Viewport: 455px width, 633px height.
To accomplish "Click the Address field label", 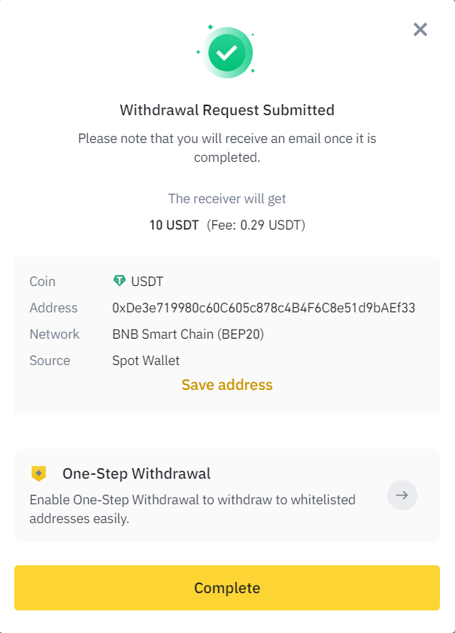I will 53,308.
